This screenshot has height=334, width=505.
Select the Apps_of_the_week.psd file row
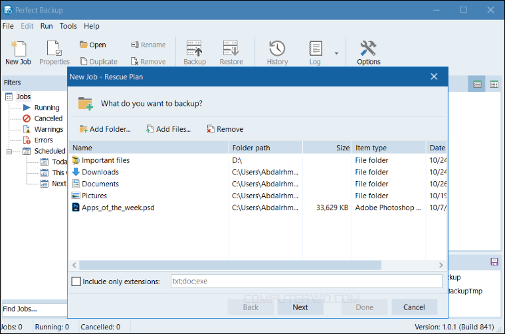click(x=258, y=208)
